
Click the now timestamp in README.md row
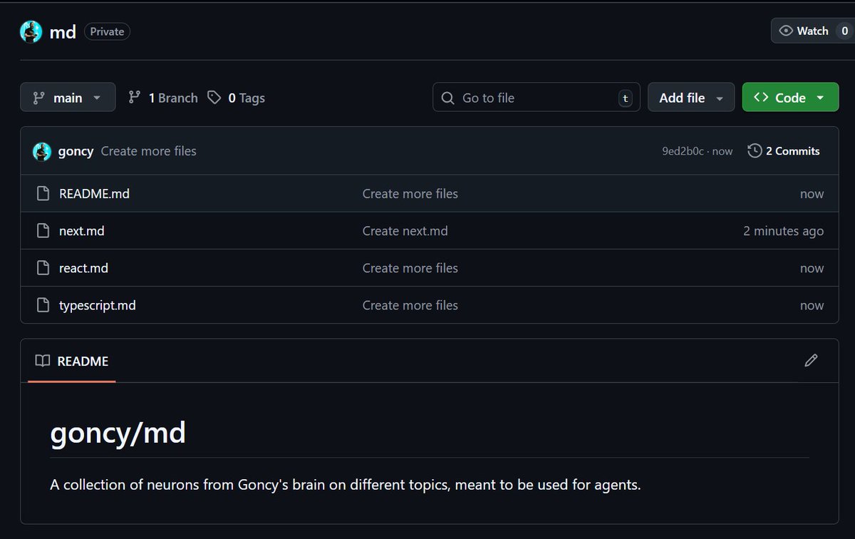[x=812, y=194]
